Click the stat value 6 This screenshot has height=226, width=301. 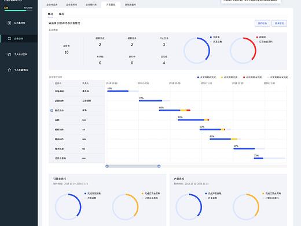point(100,63)
